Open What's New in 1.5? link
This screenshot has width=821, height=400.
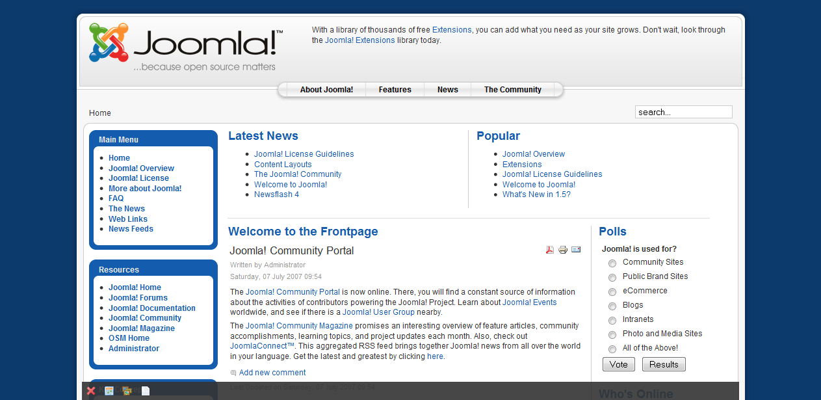click(536, 194)
